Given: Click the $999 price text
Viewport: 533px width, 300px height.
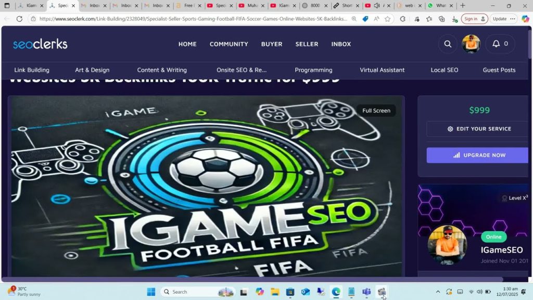Looking at the screenshot, I should tap(479, 110).
